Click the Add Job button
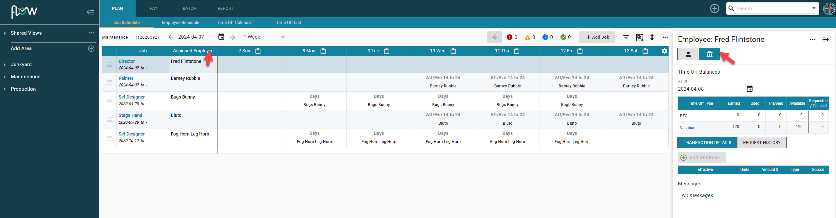This screenshot has width=836, height=218. pyautogui.click(x=597, y=37)
